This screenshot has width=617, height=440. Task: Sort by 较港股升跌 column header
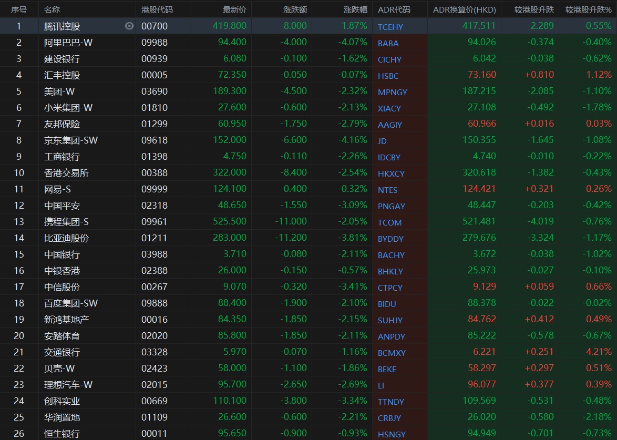pos(532,9)
